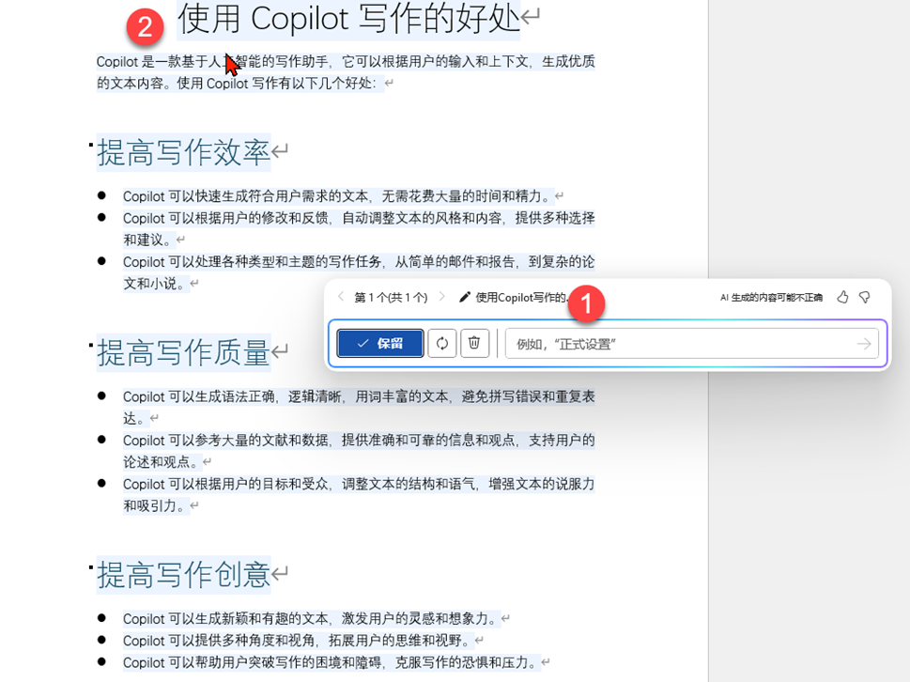
Task: Give a thumbs down to the AI content
Action: point(865,297)
